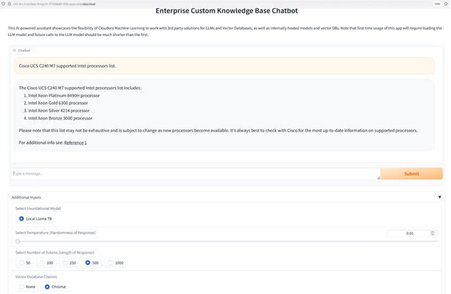Click the zoom level indicator in the address bar
The height and width of the screenshot is (294, 451).
click(x=437, y=4)
